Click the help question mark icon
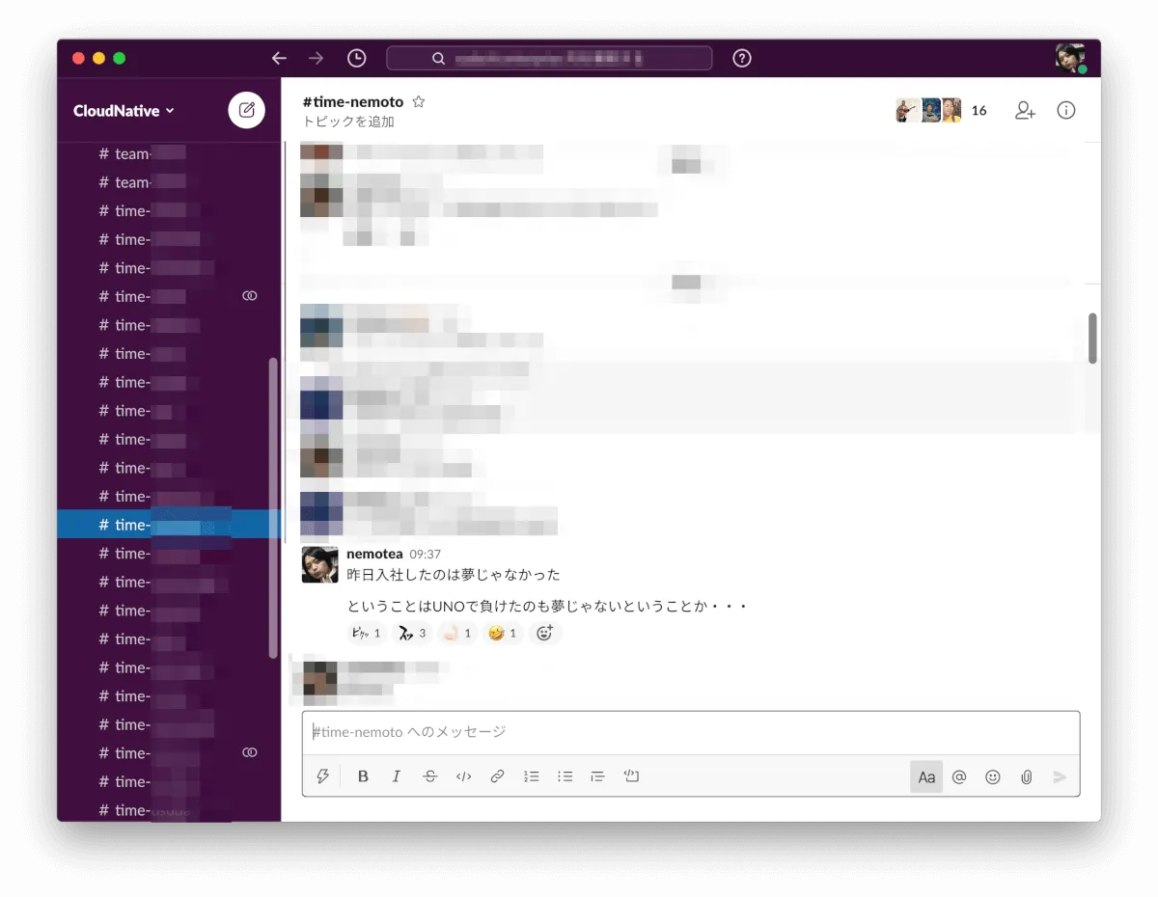 741,58
